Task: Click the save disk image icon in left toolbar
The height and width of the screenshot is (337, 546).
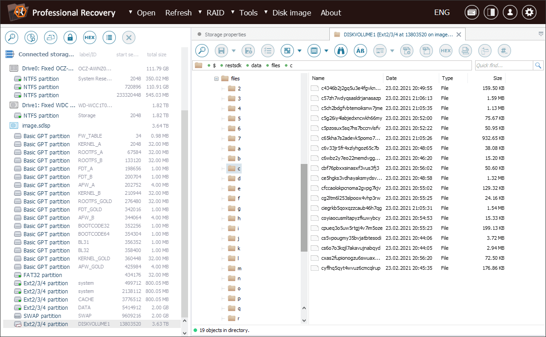Action: coord(50,37)
